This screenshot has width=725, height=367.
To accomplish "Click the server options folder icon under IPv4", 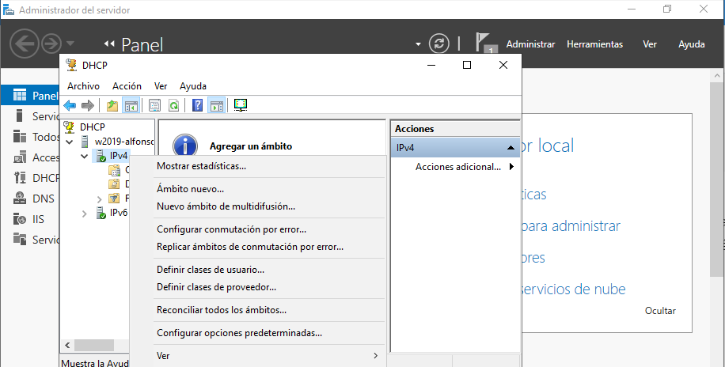I will coord(114,170).
